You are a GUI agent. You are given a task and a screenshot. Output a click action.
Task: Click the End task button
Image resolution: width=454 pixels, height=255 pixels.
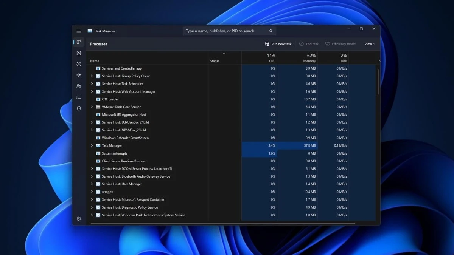click(309, 44)
